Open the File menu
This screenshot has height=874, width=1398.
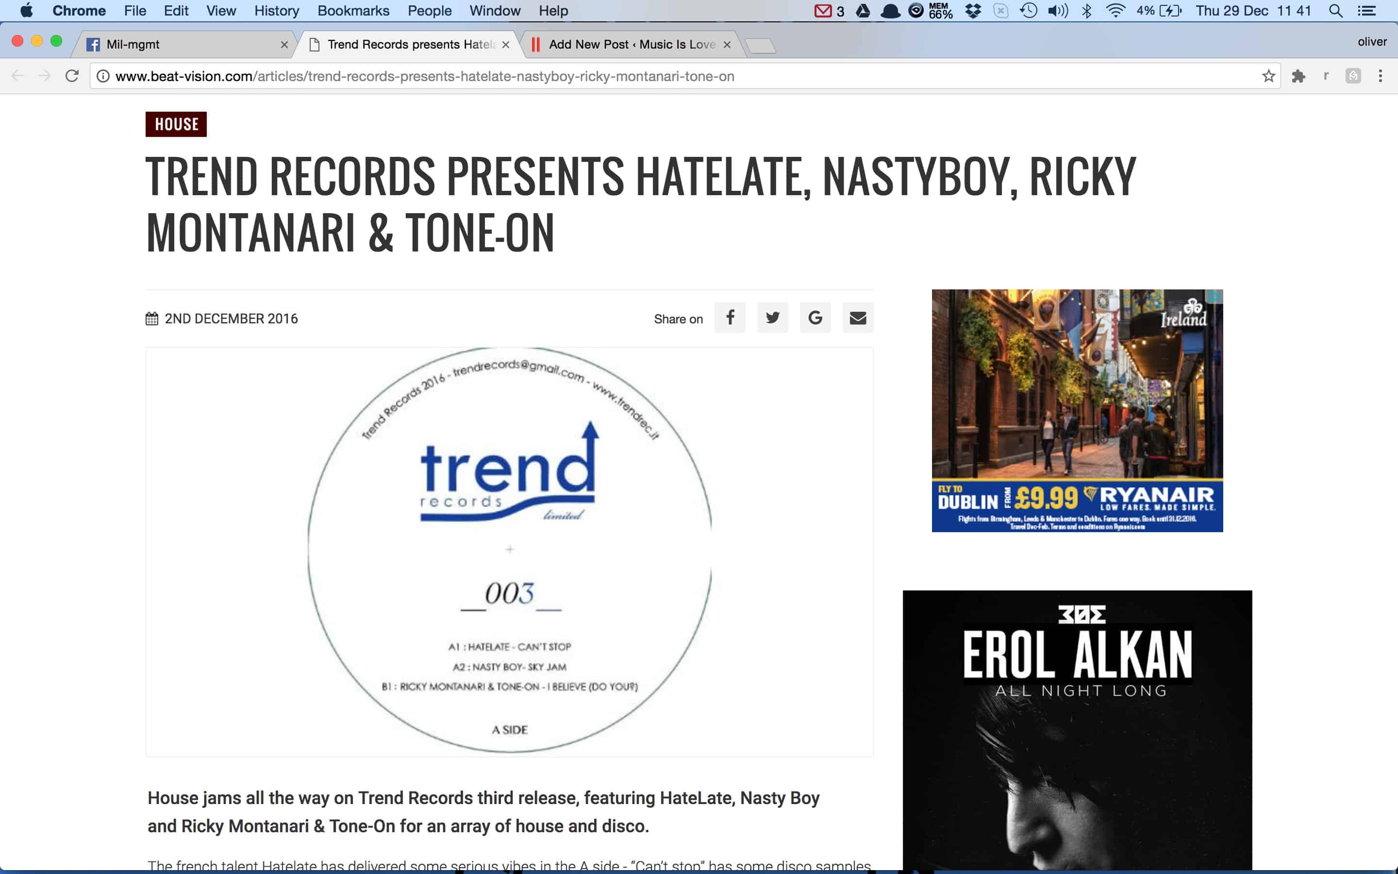[x=135, y=10]
